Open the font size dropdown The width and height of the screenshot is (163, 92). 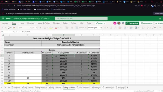(36, 28)
